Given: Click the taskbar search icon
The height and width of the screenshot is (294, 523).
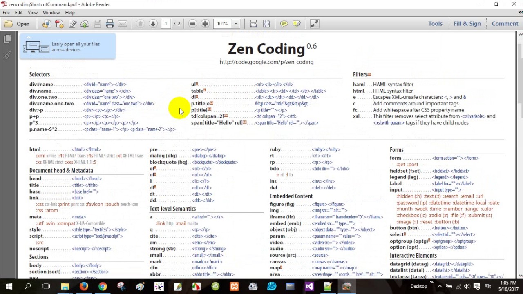Looking at the screenshot, I should (28, 287).
